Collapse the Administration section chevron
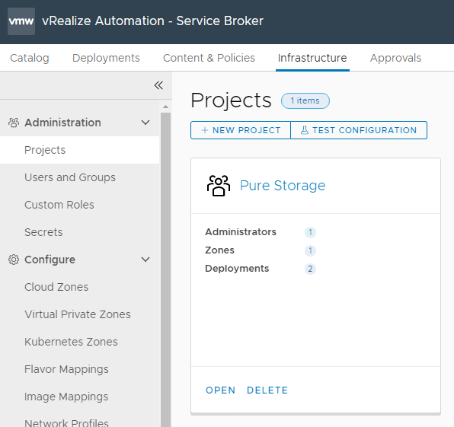The width and height of the screenshot is (454, 427). point(145,123)
